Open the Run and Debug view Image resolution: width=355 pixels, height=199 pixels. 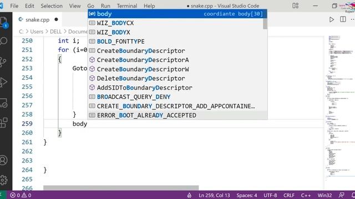pyautogui.click(x=4, y=82)
